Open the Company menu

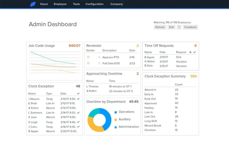tap(116, 4)
